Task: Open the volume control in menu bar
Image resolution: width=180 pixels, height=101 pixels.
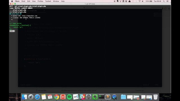Action: point(143,1)
